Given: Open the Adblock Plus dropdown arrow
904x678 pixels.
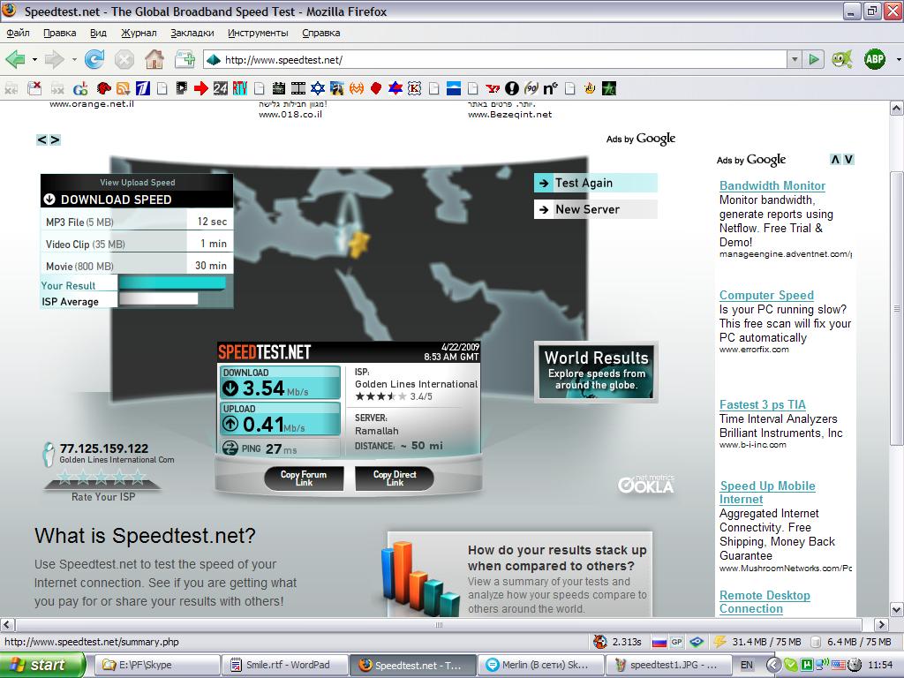Looking at the screenshot, I should click(898, 59).
